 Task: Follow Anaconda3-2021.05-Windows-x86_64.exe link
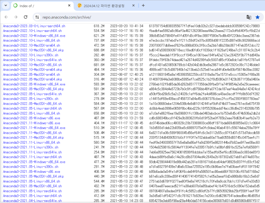pyautogui.click(x=34, y=162)
